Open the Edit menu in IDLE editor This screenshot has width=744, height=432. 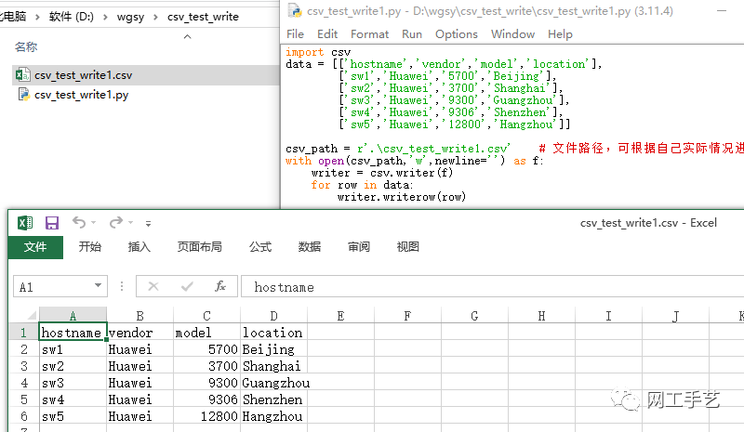tap(327, 34)
